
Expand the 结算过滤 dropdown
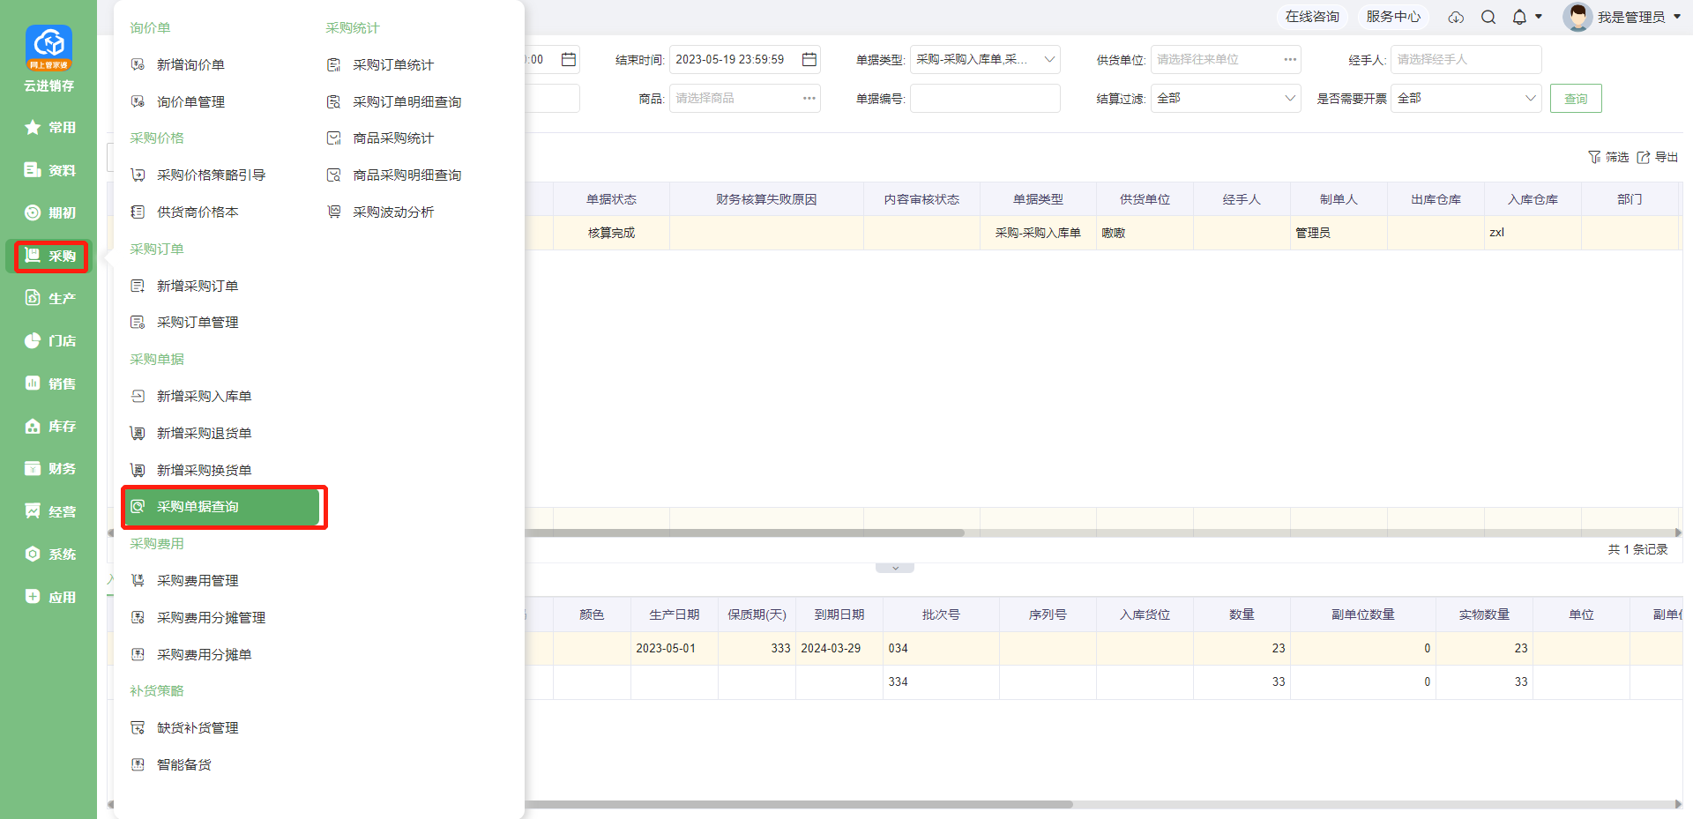click(1225, 98)
